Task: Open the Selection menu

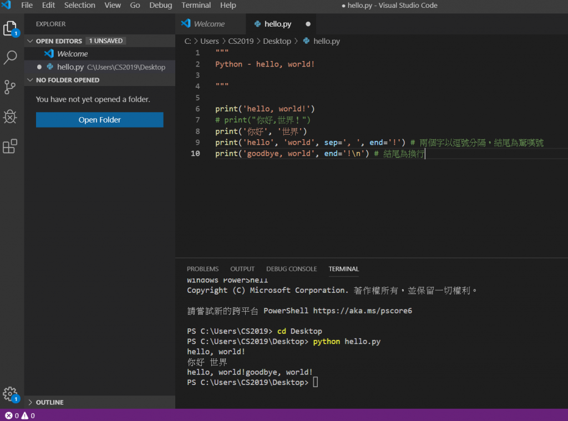Action: [80, 5]
